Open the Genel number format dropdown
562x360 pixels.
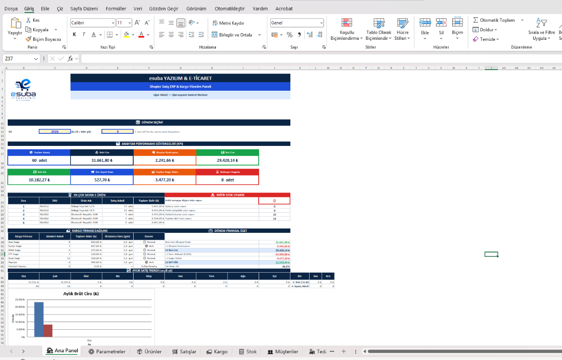(321, 23)
